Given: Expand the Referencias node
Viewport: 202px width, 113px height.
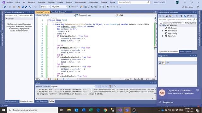Looking at the screenshot, I should pyautogui.click(x=163, y=31).
